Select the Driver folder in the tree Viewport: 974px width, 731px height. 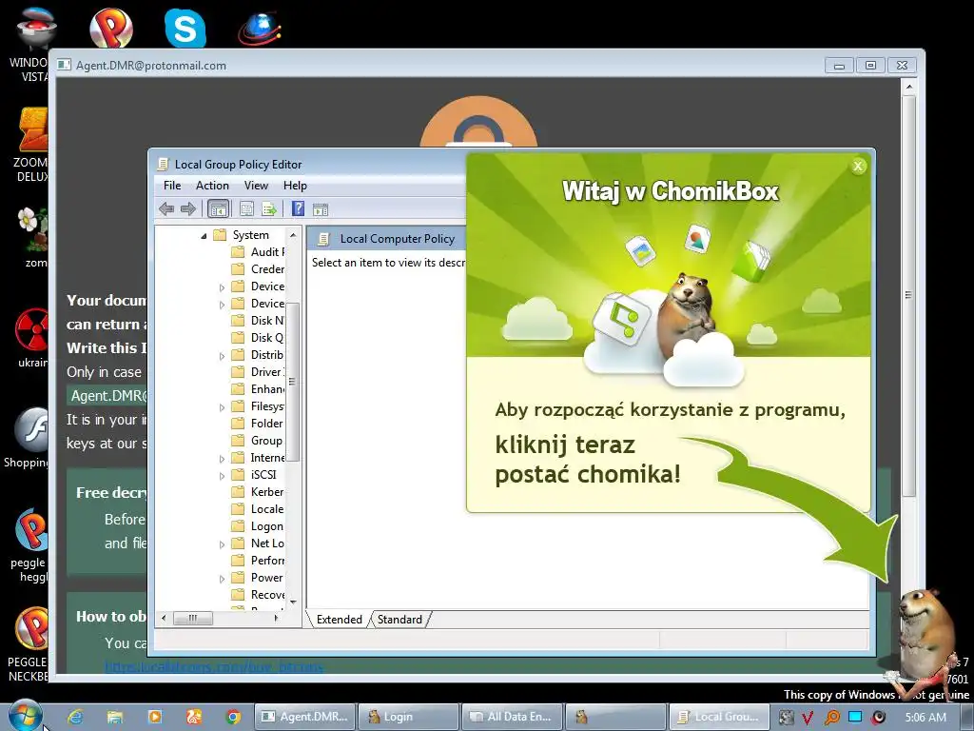point(258,372)
